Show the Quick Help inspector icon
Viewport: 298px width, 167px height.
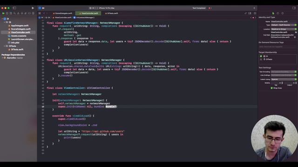click(283, 13)
